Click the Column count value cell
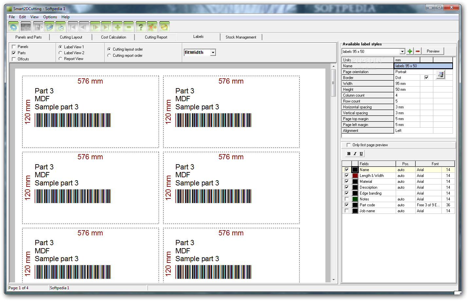468x301 pixels. (x=407, y=95)
